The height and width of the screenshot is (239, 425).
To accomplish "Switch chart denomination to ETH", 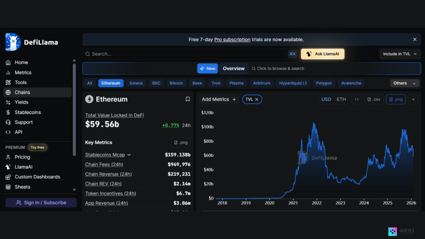I will 341,99.
